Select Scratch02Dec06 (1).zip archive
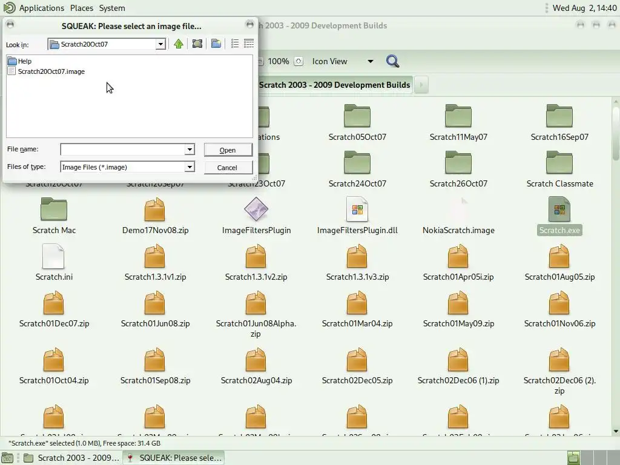620x465 pixels. coord(458,366)
